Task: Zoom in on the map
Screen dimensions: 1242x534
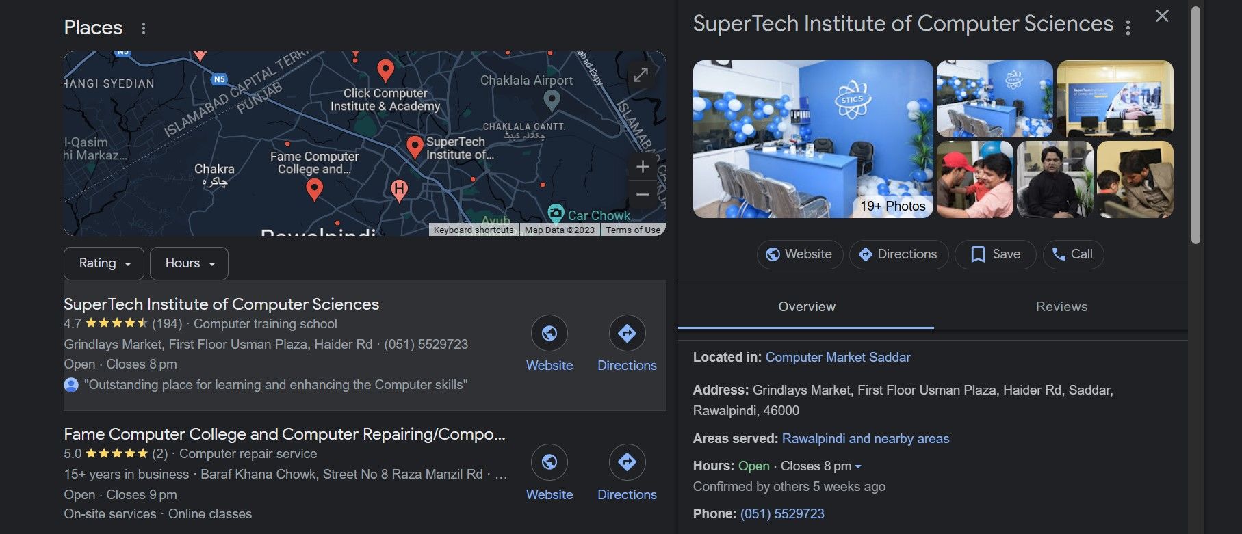Action: click(643, 167)
